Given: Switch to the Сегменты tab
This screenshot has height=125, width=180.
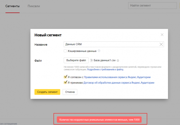Looking at the screenshot, I should pyautogui.click(x=12, y=6).
